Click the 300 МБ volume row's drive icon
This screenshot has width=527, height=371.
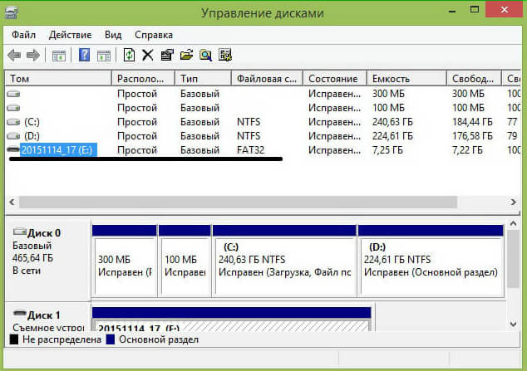coord(13,94)
